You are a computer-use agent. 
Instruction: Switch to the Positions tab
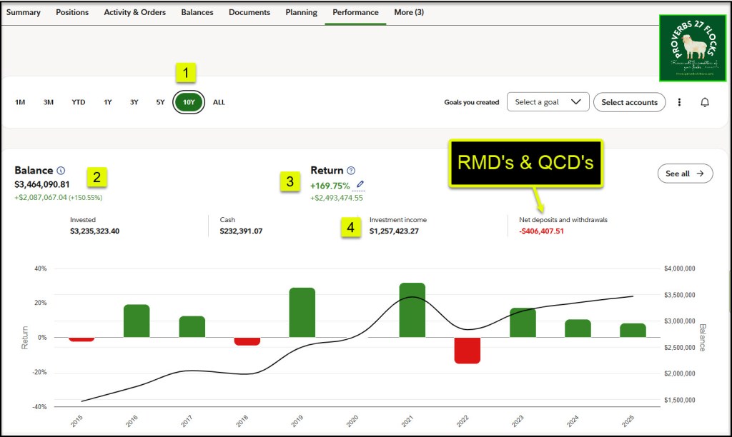(72, 12)
